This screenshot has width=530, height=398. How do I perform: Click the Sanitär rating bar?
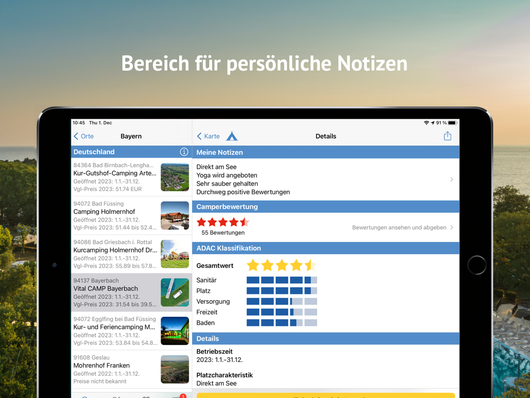[x=281, y=280]
